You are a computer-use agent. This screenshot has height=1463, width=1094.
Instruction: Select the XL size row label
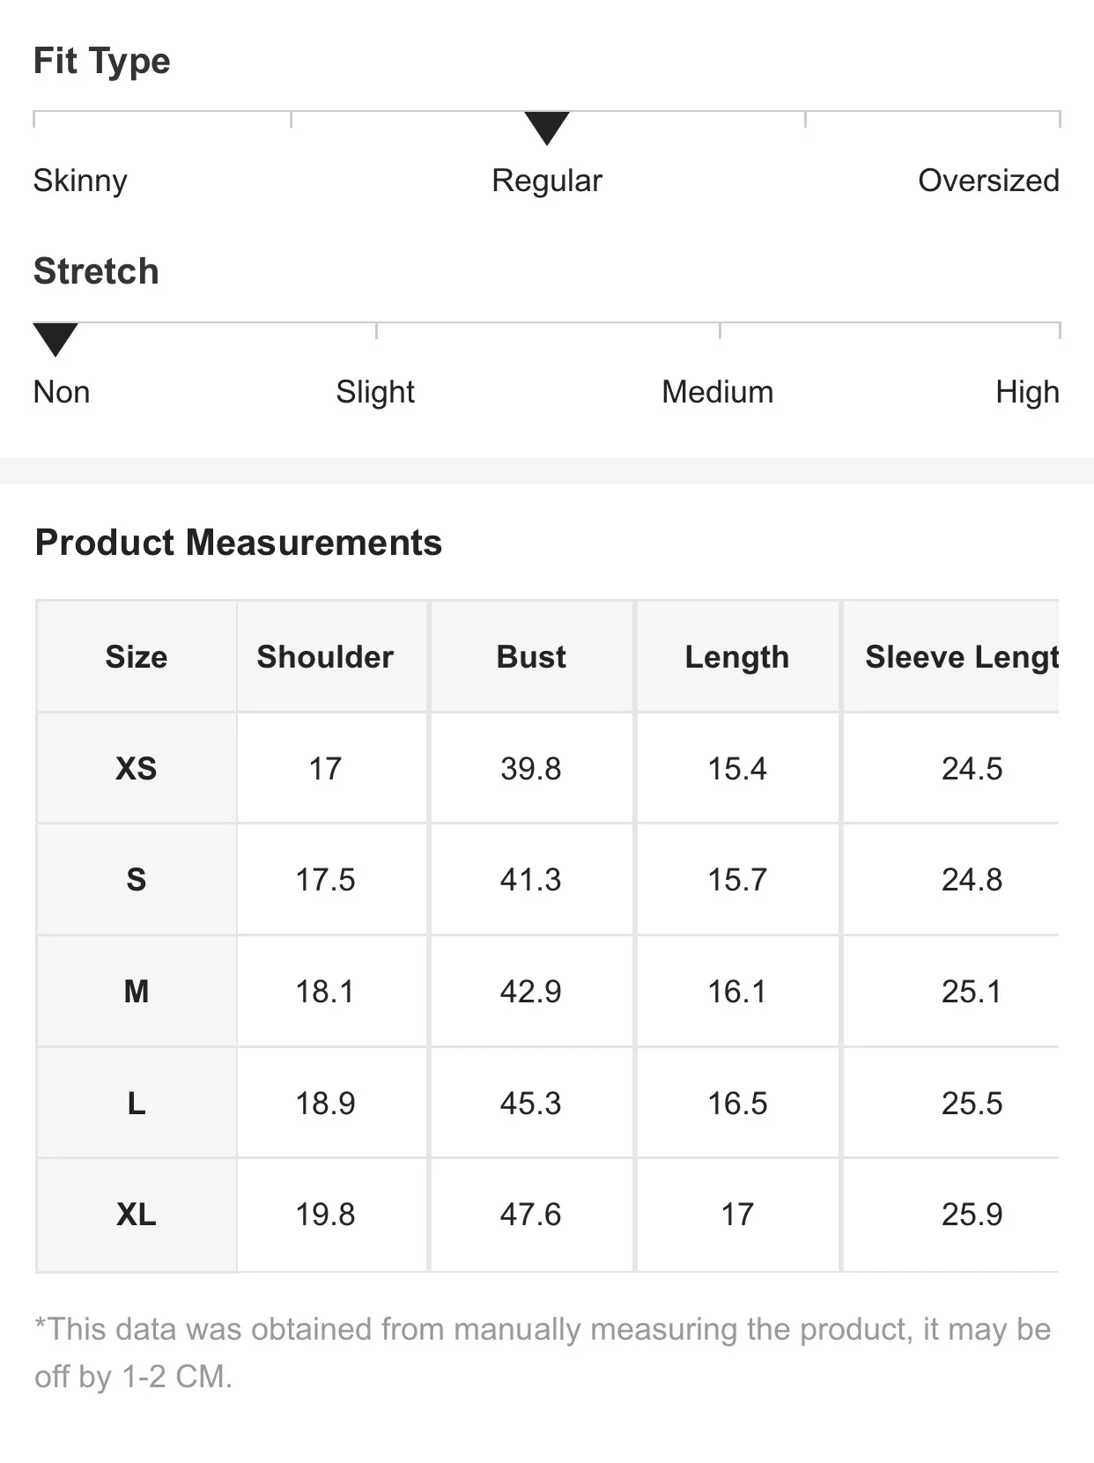coord(137,1215)
